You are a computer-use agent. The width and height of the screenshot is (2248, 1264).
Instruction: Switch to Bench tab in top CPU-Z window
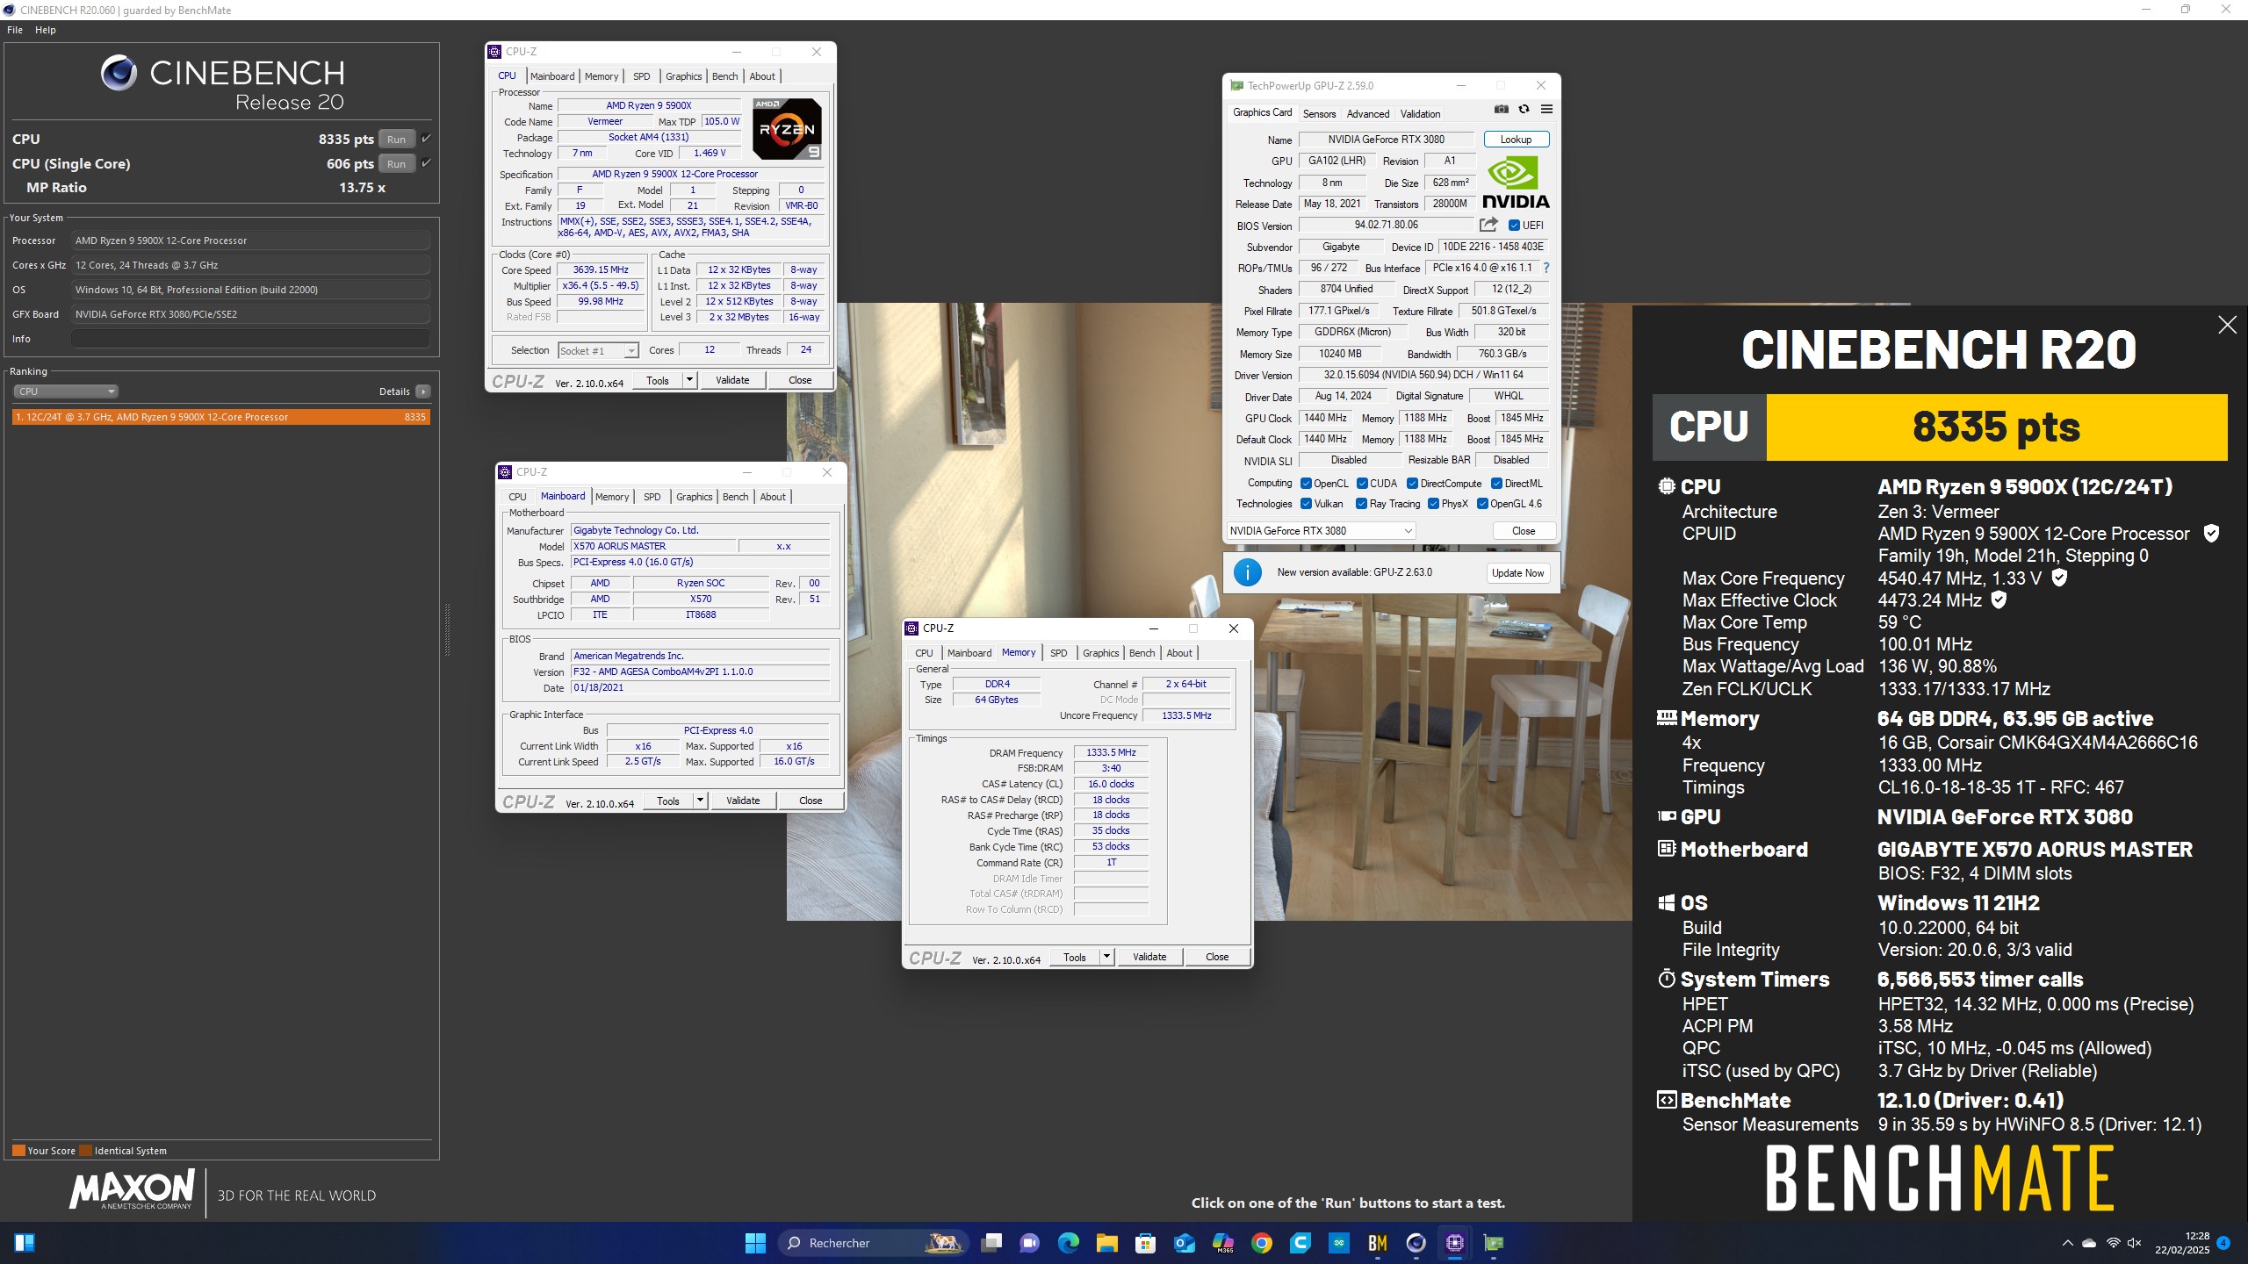pos(724,76)
